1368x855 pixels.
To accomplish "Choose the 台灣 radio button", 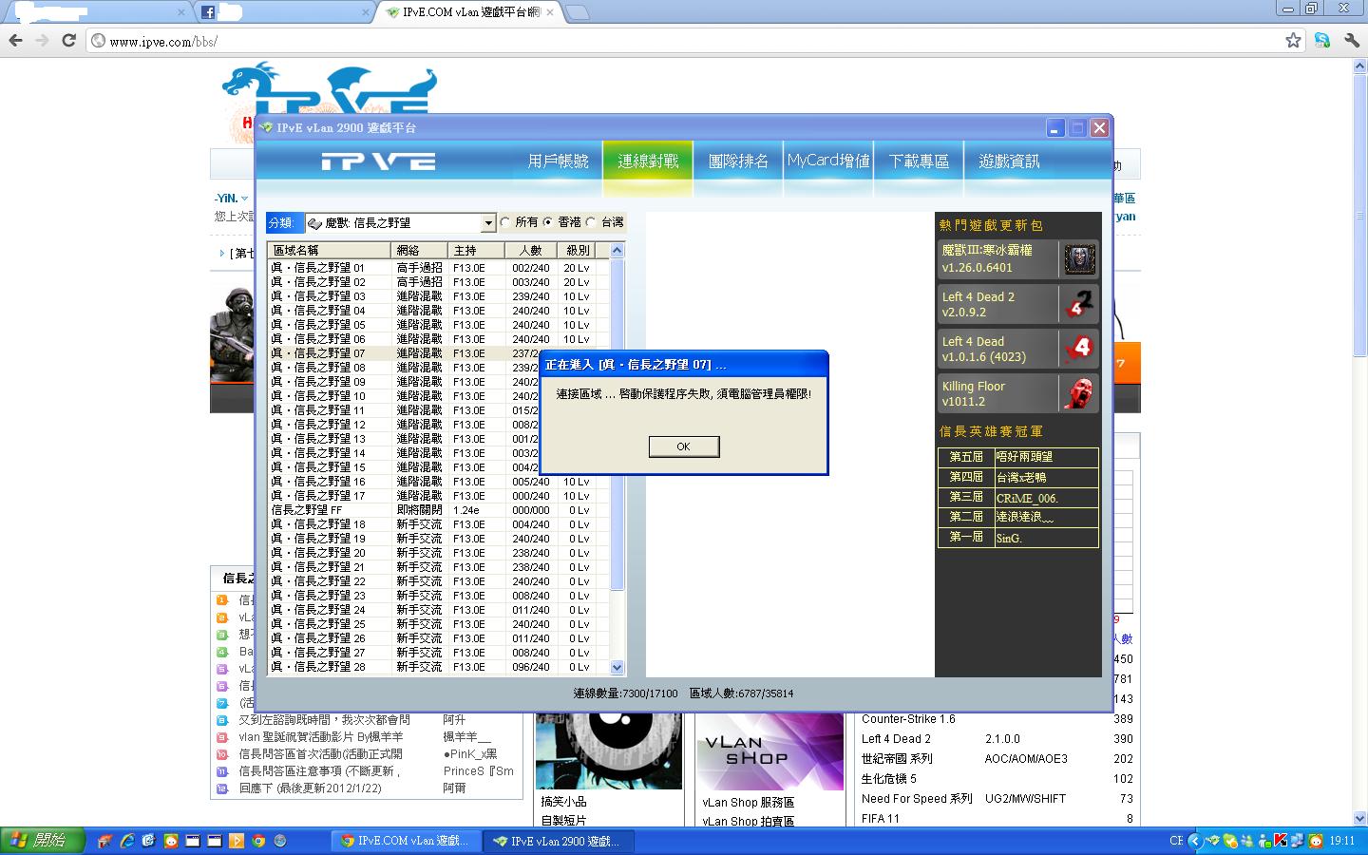I will (x=591, y=222).
